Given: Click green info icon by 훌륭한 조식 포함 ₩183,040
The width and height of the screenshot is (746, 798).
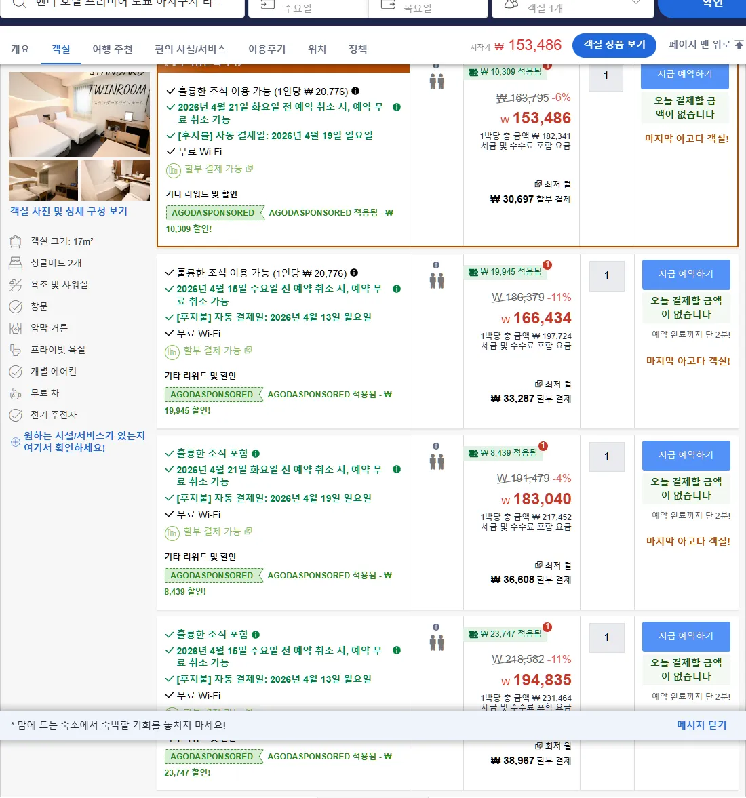Looking at the screenshot, I should click(256, 454).
